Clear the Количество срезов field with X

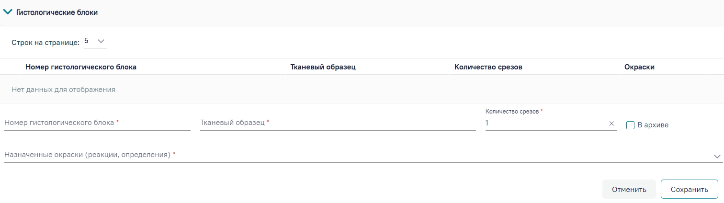(611, 124)
